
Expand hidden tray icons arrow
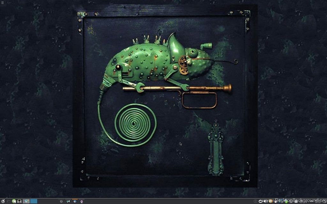point(312,201)
